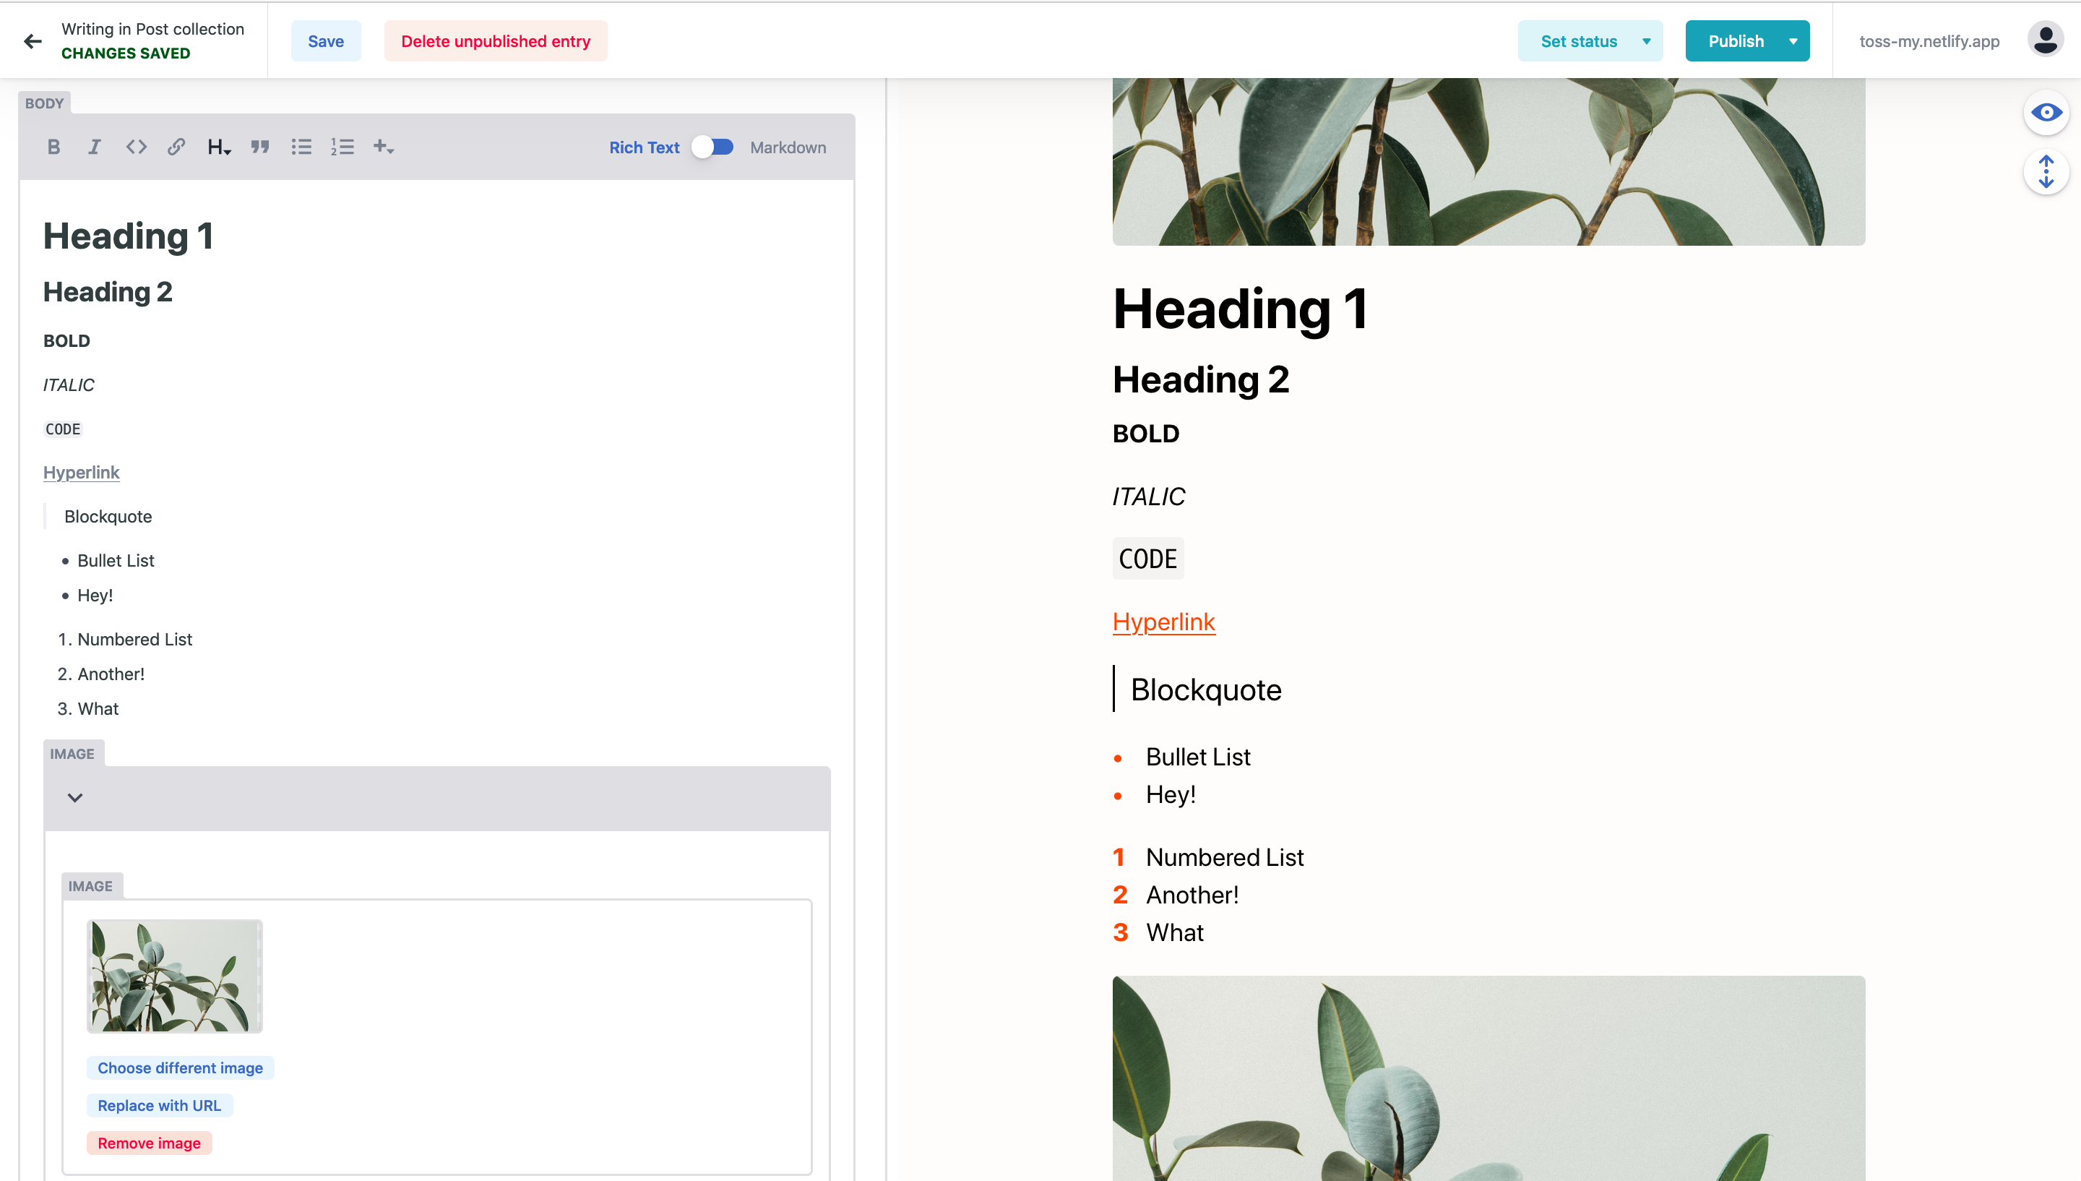2081x1181 pixels.
Task: Click the plant image thumbnail
Action: click(174, 976)
